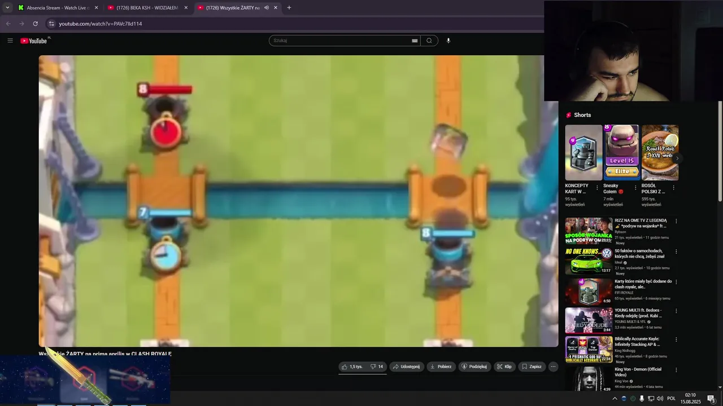723x406 pixels.
Task: Open King Nidhogg channel name
Action: (x=625, y=351)
